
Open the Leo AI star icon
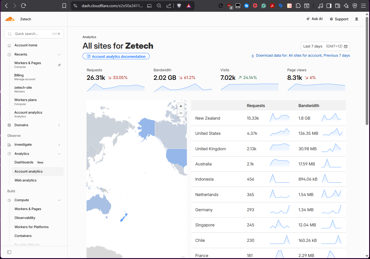[346, 6]
